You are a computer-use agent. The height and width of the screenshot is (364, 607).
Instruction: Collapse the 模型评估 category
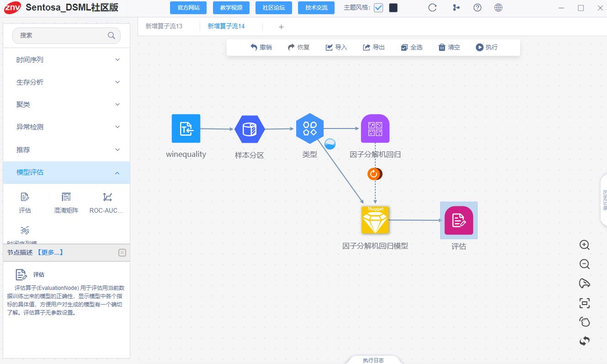coord(66,172)
